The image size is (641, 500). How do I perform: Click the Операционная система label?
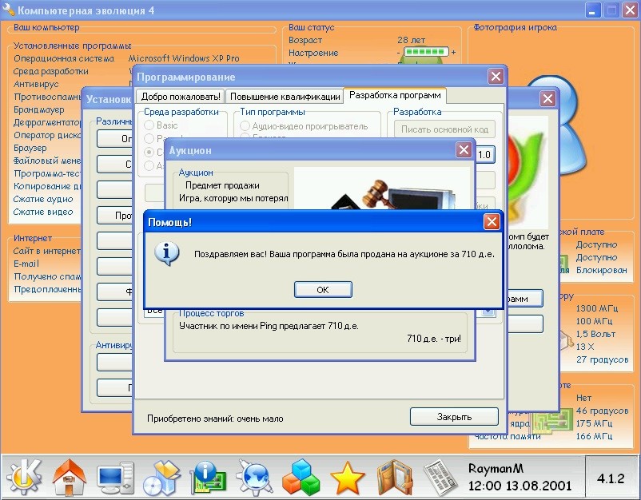64,58
